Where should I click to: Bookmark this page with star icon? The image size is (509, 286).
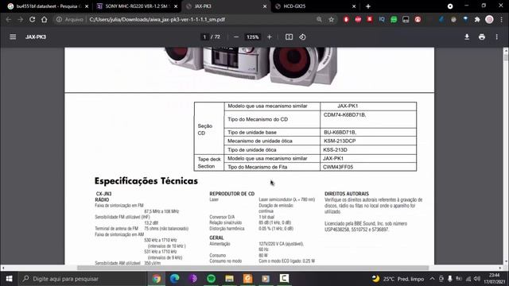click(x=331, y=19)
